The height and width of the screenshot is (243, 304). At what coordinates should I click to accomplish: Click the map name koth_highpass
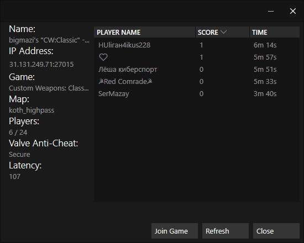32,110
